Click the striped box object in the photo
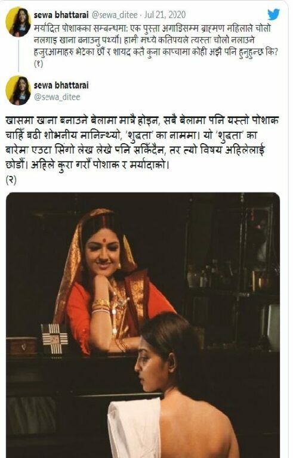 (x=54, y=339)
